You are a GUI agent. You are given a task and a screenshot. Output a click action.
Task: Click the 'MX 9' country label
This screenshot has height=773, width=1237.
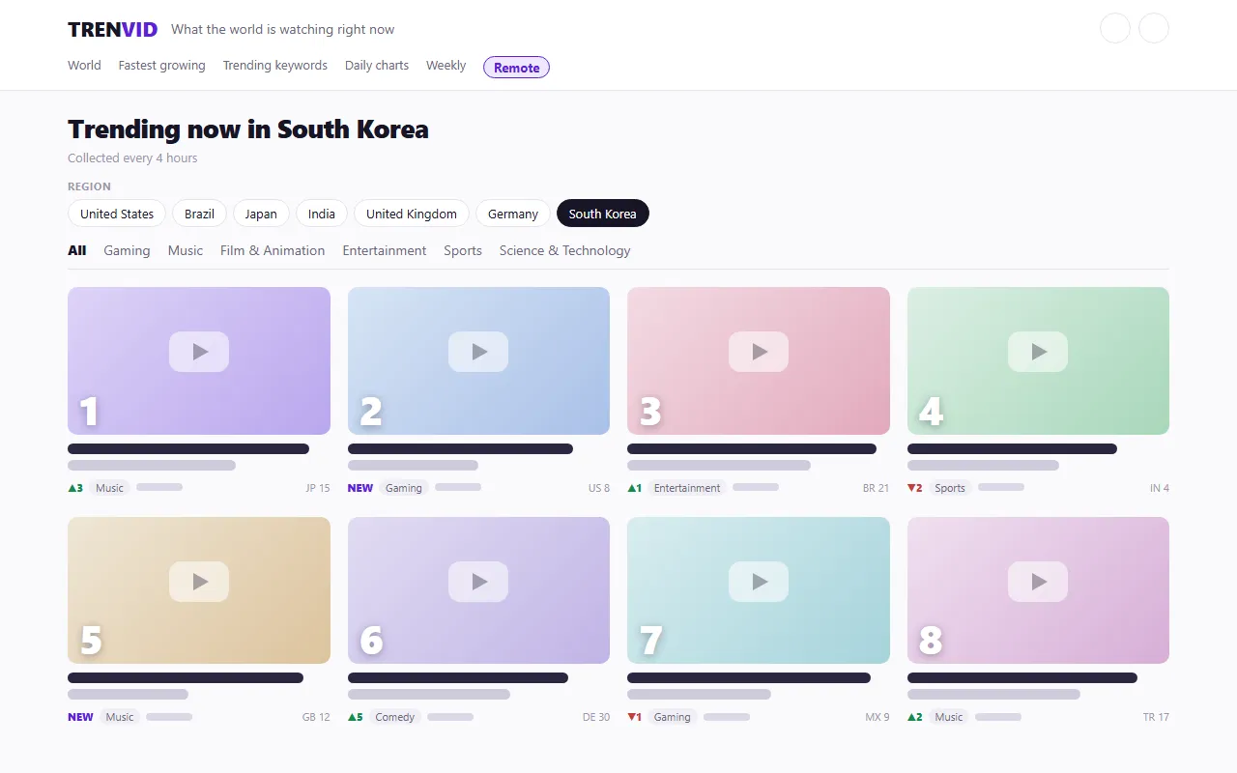[x=877, y=717]
